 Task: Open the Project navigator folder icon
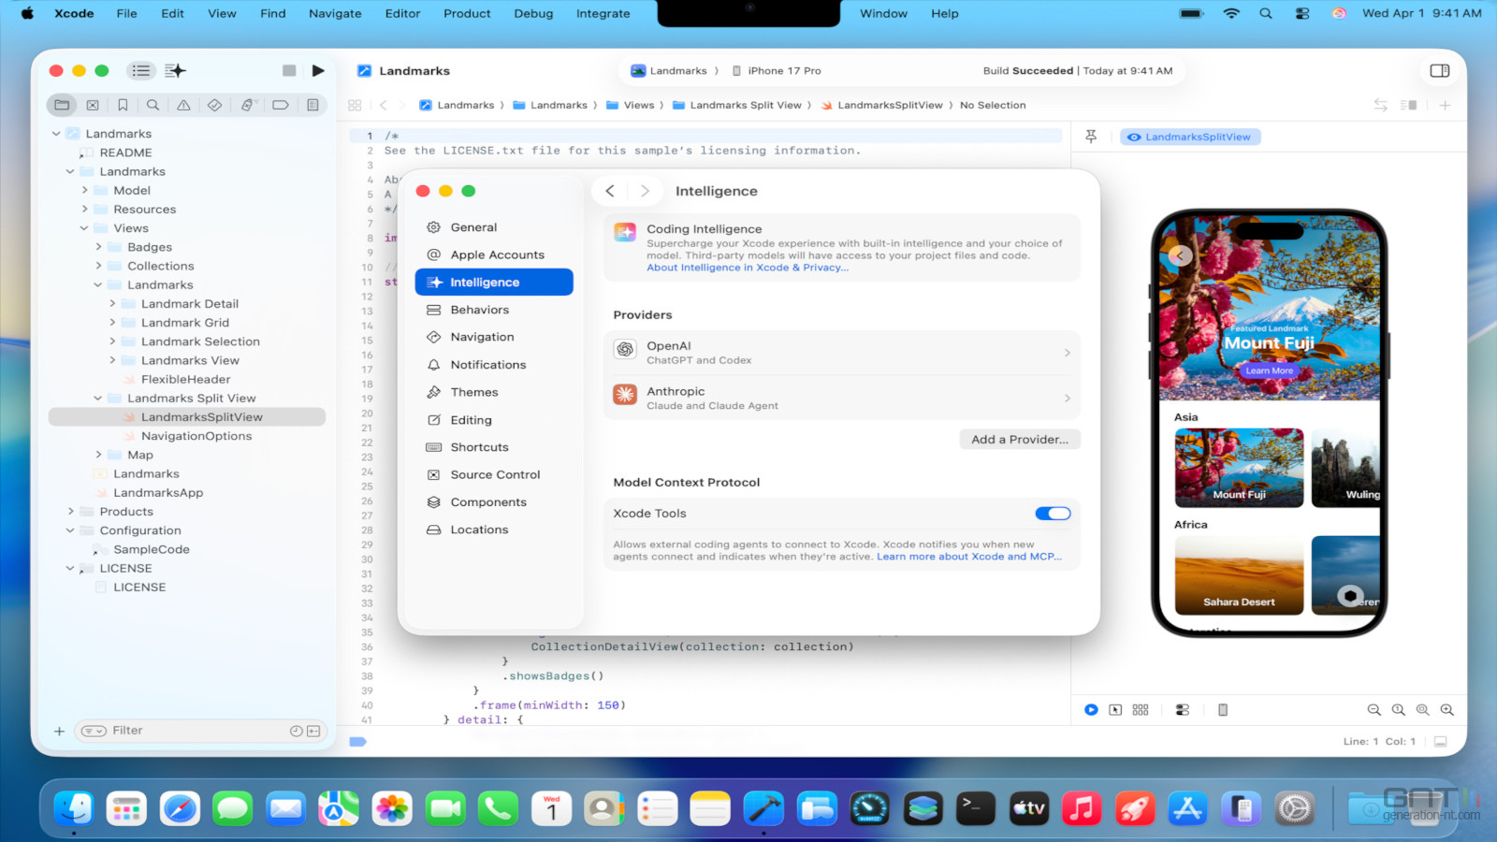pos(62,105)
